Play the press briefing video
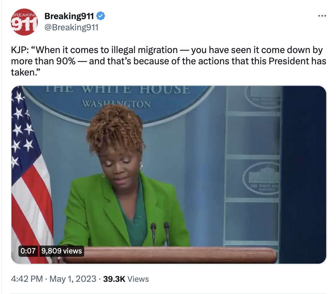This screenshot has height=294, width=336. point(169,175)
